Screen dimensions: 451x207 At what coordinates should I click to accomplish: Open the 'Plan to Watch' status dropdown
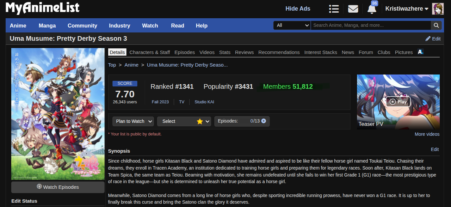133,121
